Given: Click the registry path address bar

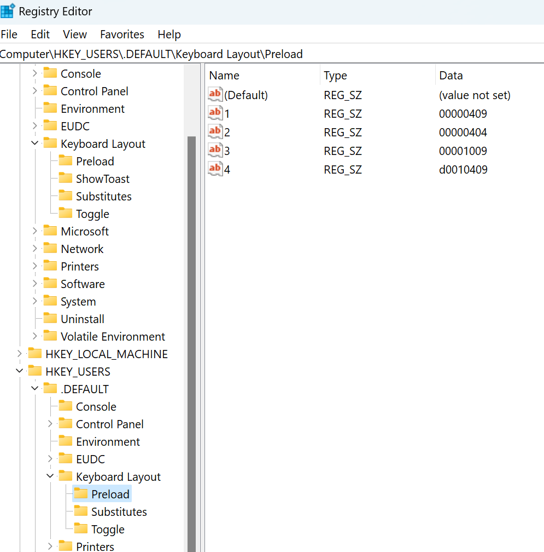Looking at the screenshot, I should coord(272,54).
